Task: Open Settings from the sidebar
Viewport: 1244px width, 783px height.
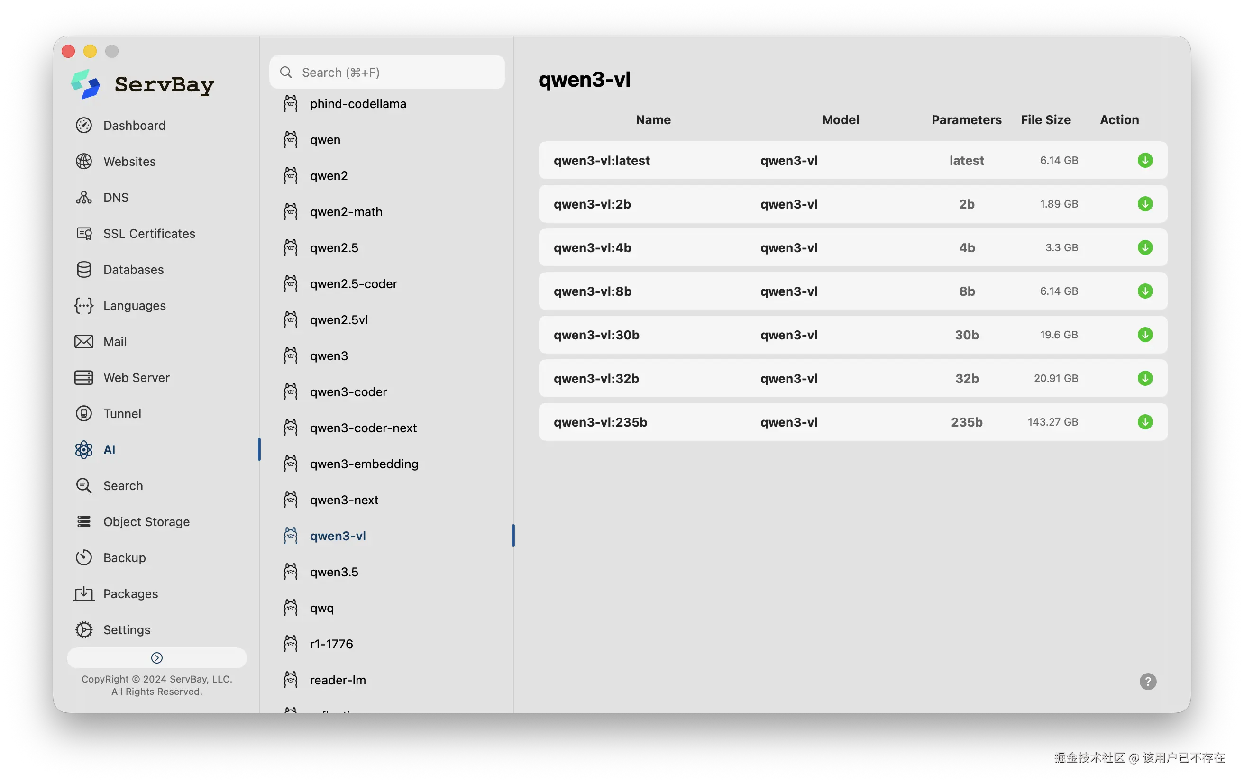Action: click(127, 629)
